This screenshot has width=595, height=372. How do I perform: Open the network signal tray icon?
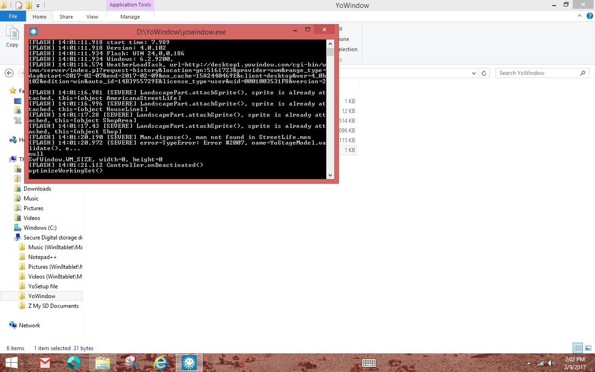540,363
